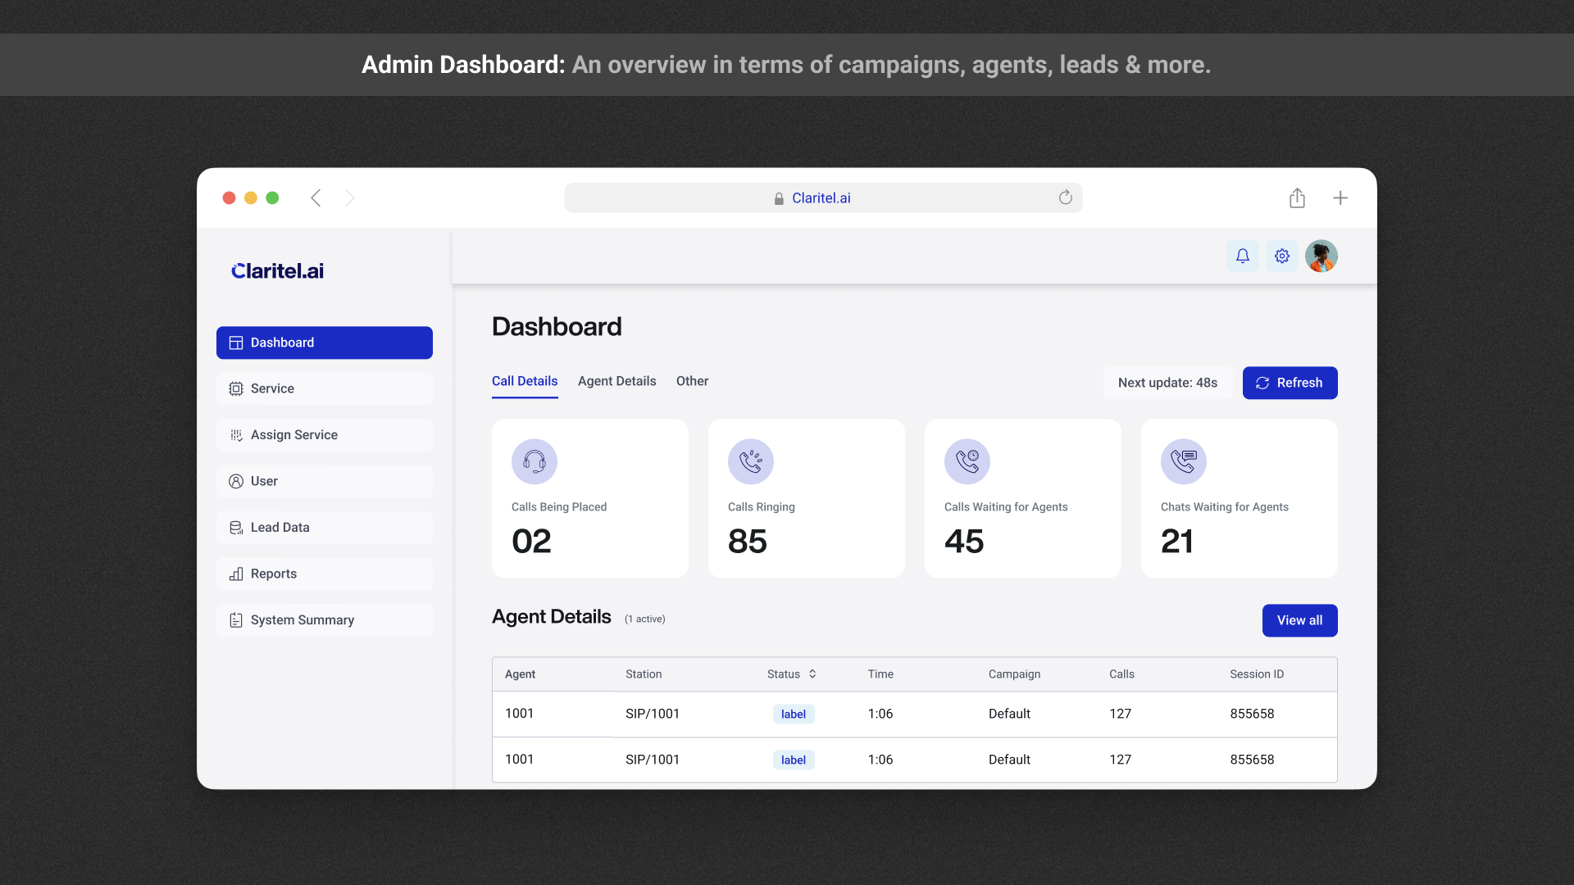Switch to the Agent Details tab
The image size is (1574, 885).
point(616,381)
